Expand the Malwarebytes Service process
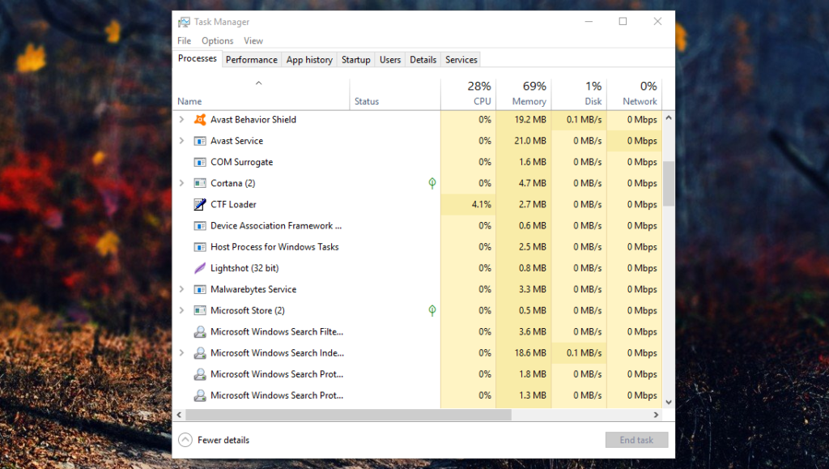The width and height of the screenshot is (829, 469). tap(181, 289)
